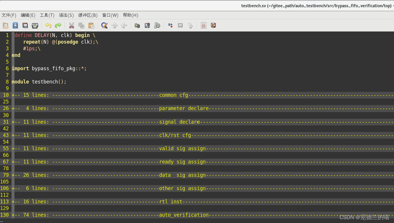Expand the folded 'parameter declare' section
This screenshot has width=394, height=223.
click(x=203, y=108)
